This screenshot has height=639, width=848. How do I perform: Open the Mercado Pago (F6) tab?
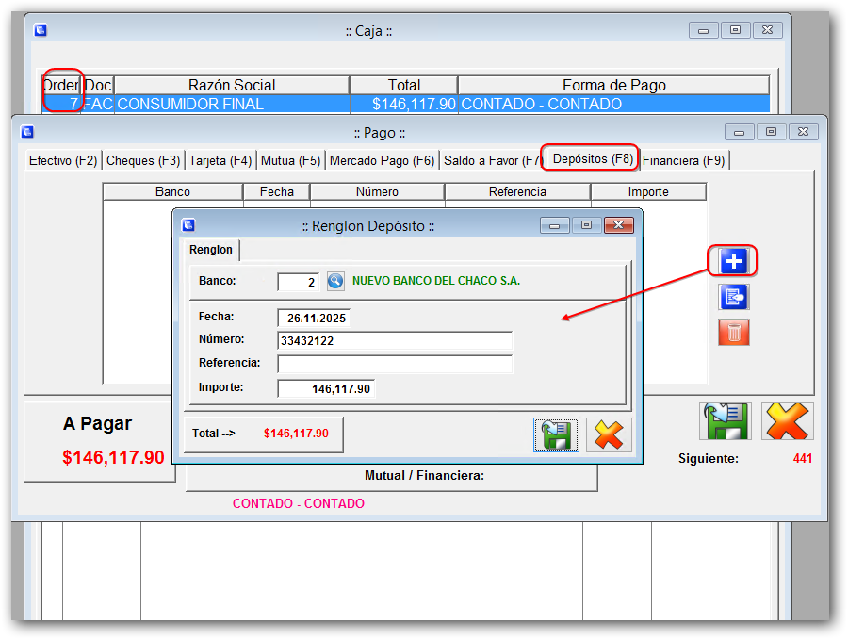pos(382,160)
